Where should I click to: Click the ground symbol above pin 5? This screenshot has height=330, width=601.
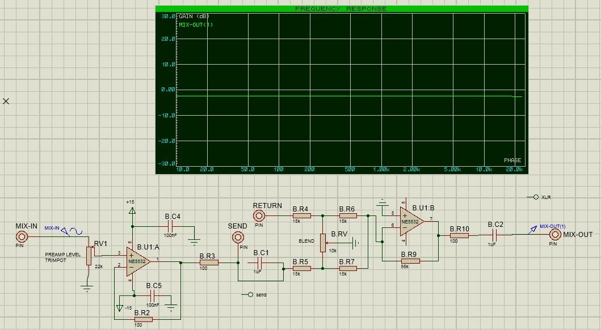382,202
